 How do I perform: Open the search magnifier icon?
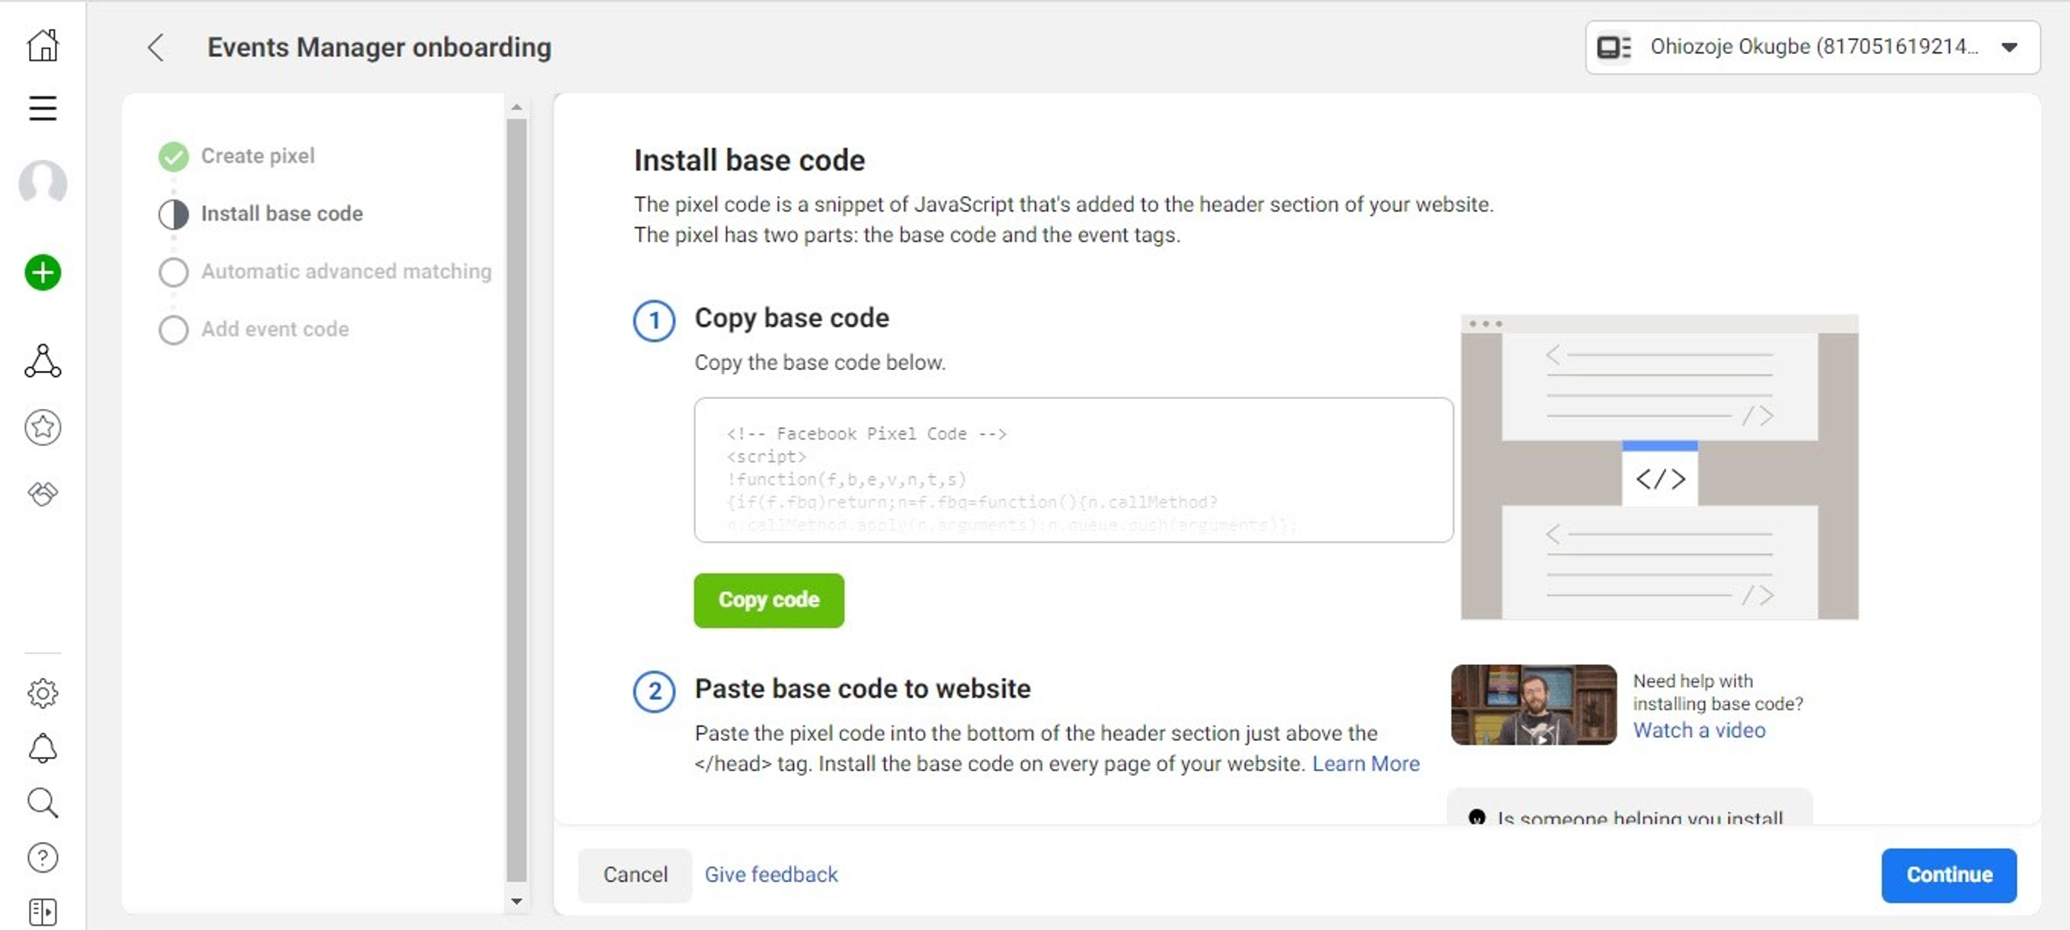pos(43,803)
